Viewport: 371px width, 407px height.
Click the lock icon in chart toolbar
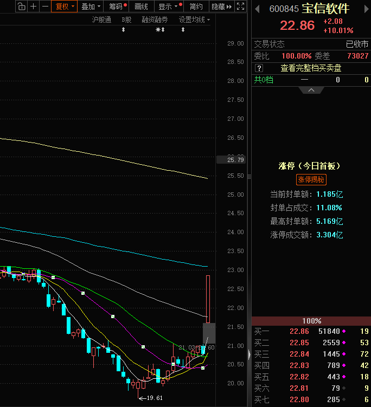coord(21,7)
